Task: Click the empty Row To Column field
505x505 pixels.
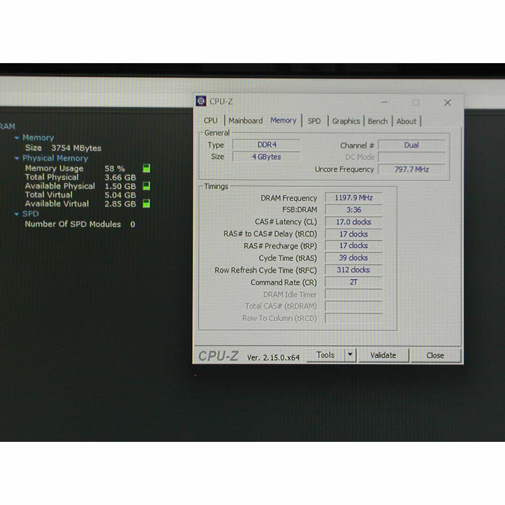Action: tap(353, 318)
